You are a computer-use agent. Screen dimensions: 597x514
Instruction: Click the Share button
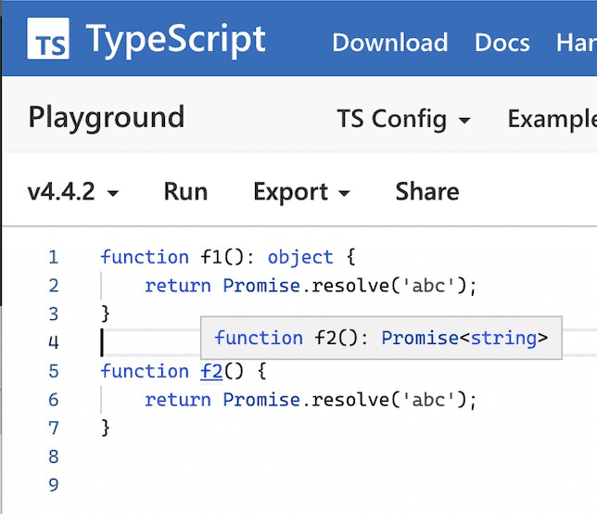coord(426,192)
